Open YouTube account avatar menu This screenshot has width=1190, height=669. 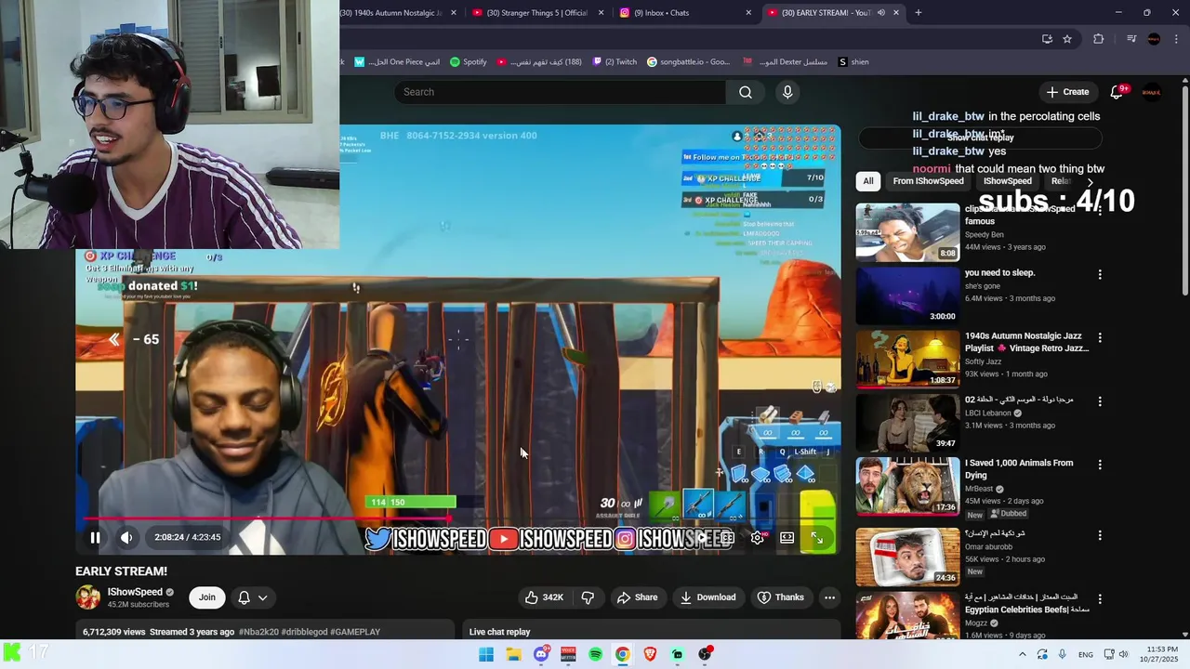1152,92
